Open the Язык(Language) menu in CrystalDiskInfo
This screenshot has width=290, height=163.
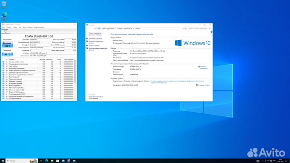coord(39,27)
